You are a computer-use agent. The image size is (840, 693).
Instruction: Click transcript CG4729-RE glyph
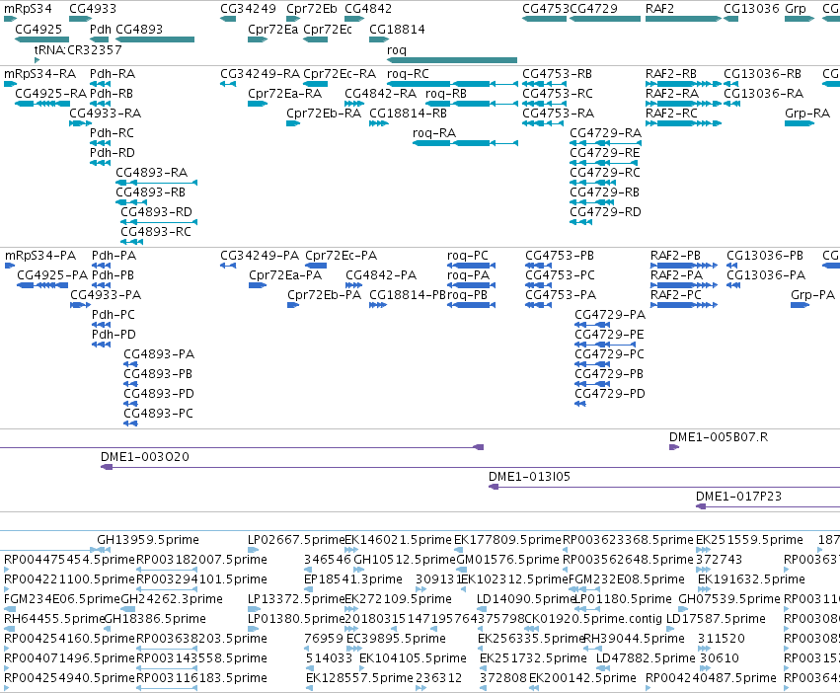(x=605, y=163)
